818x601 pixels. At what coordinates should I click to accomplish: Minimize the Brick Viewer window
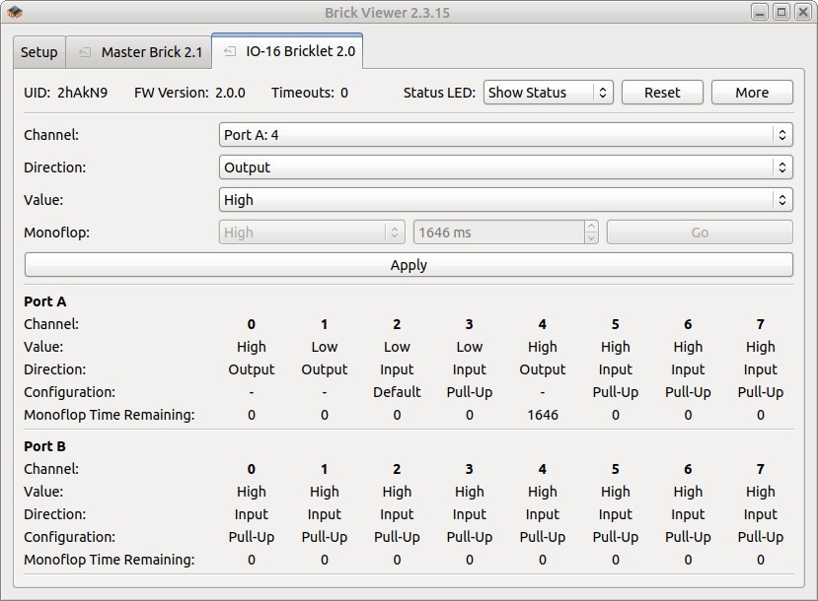[760, 12]
